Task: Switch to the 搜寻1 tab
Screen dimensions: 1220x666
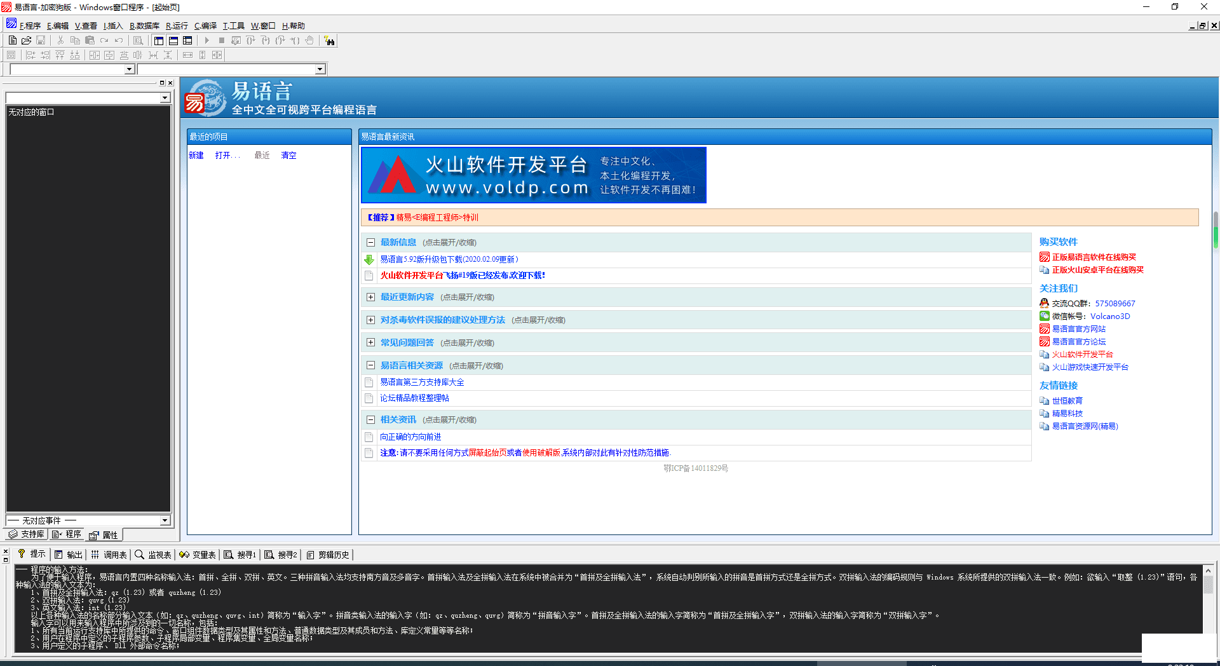Action: pos(240,555)
